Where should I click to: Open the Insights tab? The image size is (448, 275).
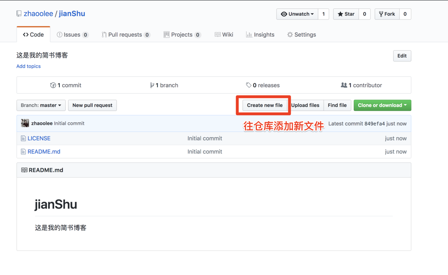pos(260,35)
